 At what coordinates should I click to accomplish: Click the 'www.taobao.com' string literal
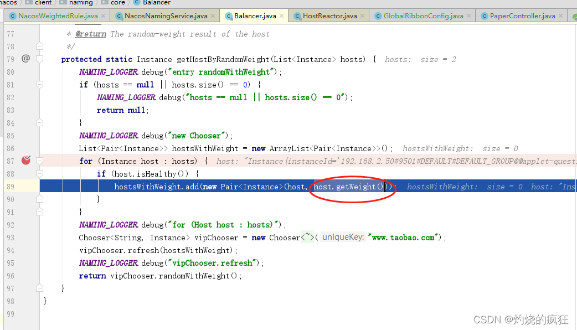click(404, 238)
